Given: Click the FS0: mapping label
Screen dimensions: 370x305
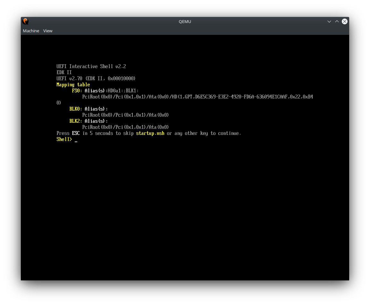Looking at the screenshot, I should [77, 90].
